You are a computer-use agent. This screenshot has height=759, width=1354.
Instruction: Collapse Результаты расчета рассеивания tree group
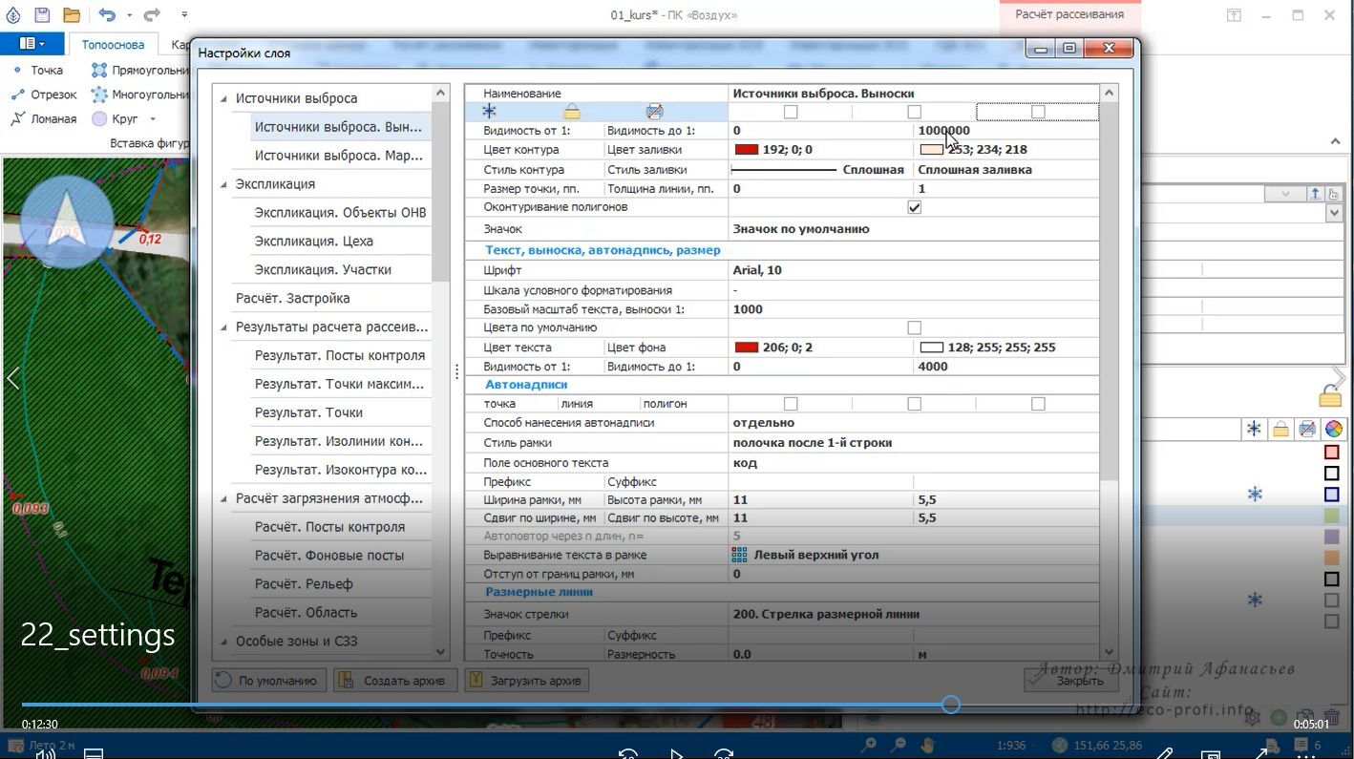coord(224,327)
